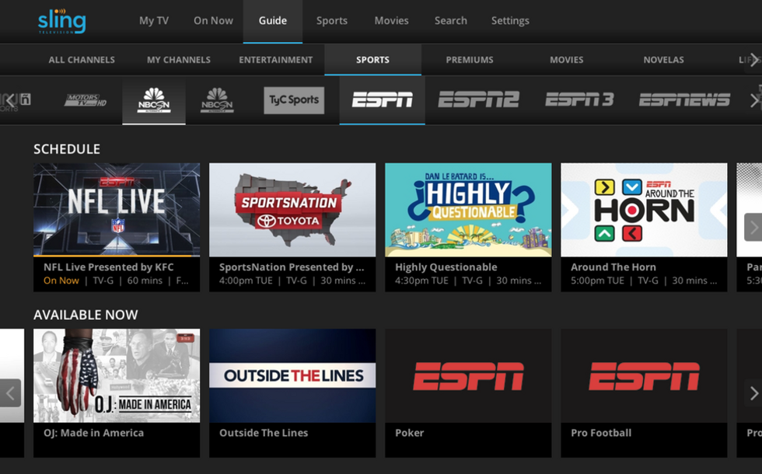Click the Sling Television logo
This screenshot has width=762, height=474.
click(x=61, y=21)
